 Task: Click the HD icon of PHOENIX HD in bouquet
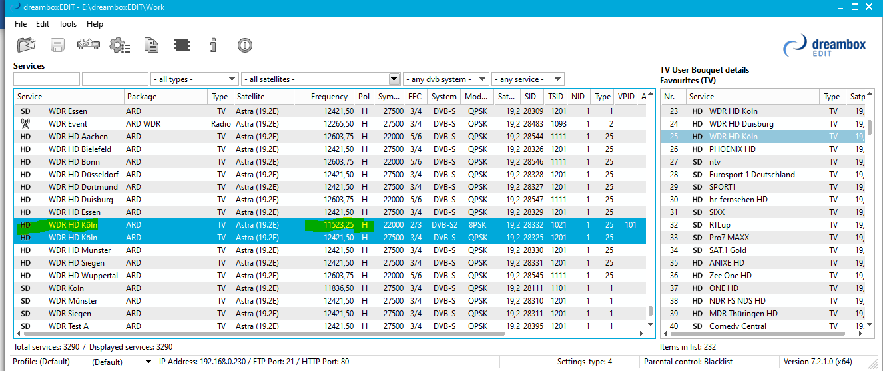point(697,149)
